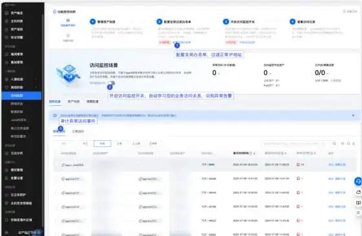Select the 功能操作指引 guide icon
Image resolution: width=362 pixels, height=236 pixels.
[68, 20]
